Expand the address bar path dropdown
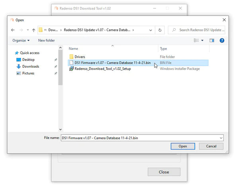Screen dimensions: 239x187 click(151, 30)
